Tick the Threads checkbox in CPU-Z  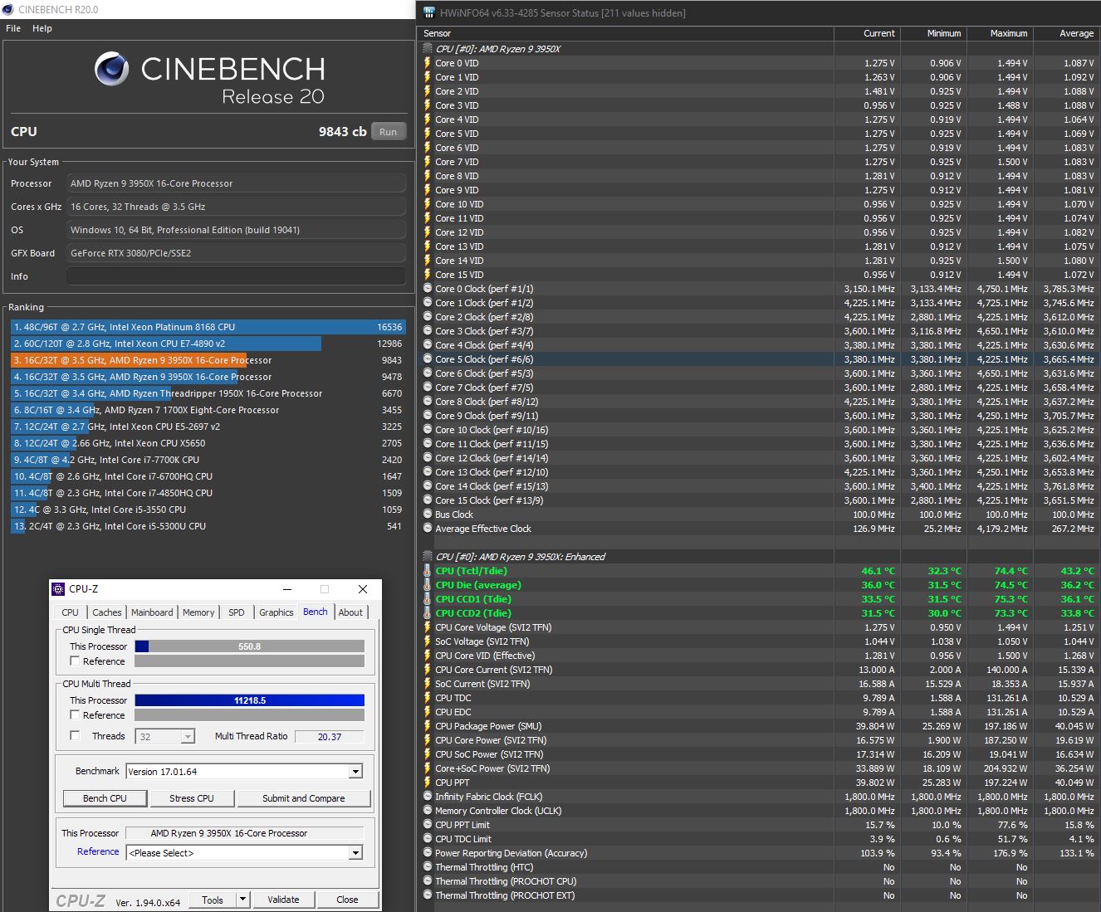[75, 736]
